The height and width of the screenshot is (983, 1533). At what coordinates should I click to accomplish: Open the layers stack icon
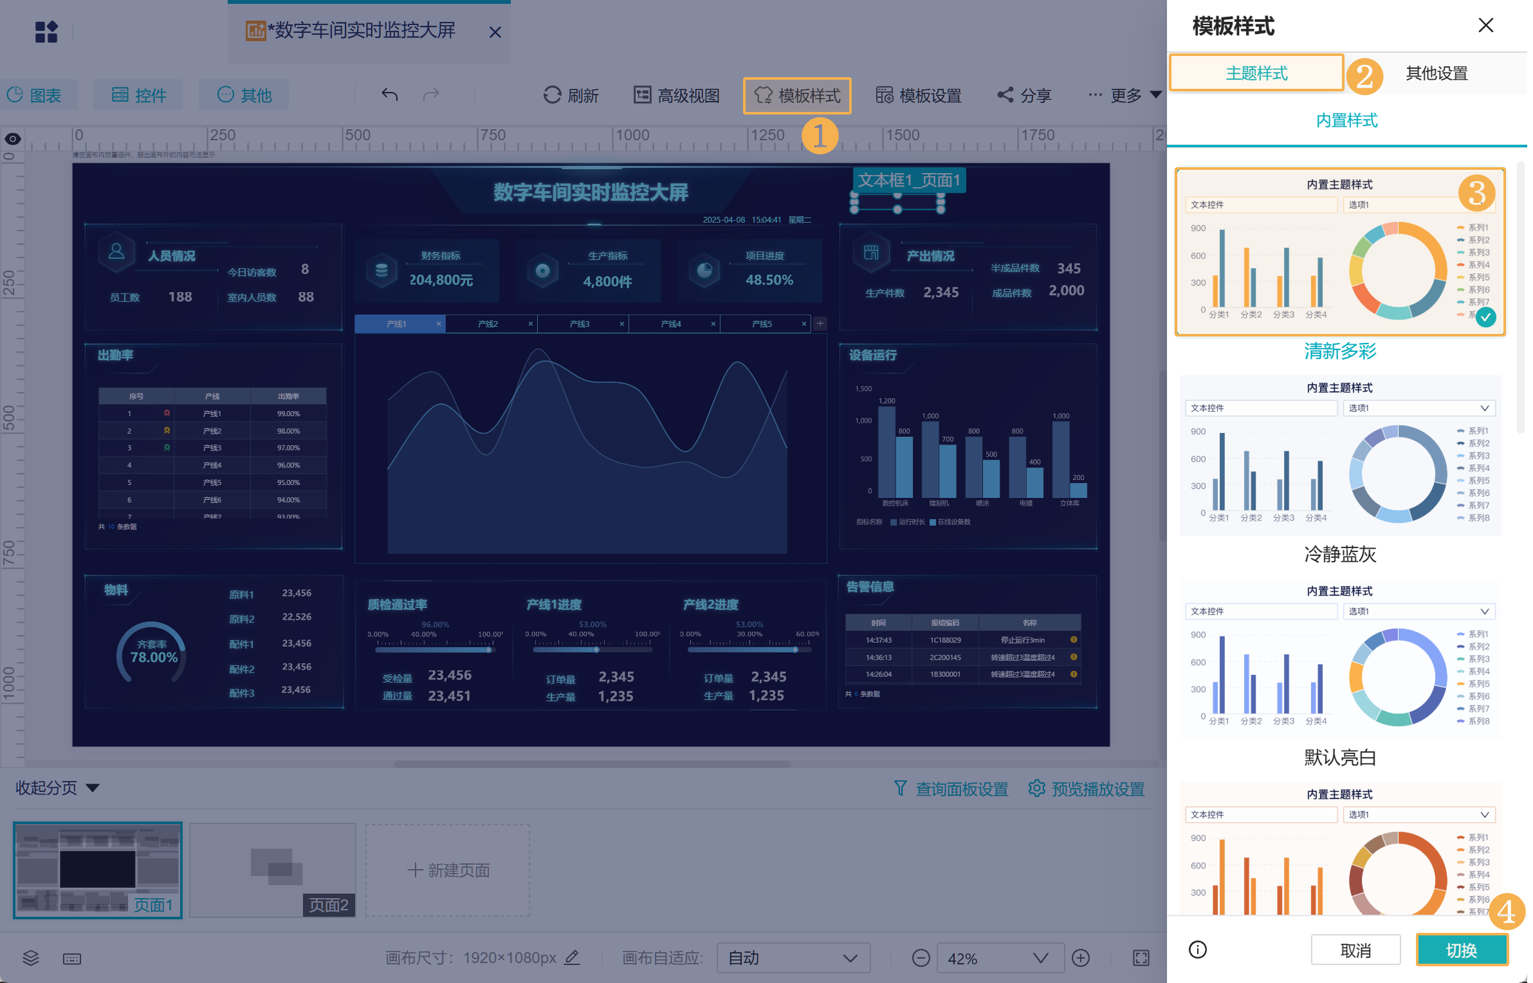31,958
